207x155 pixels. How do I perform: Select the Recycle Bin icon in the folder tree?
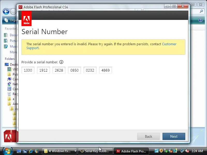(x=9, y=94)
